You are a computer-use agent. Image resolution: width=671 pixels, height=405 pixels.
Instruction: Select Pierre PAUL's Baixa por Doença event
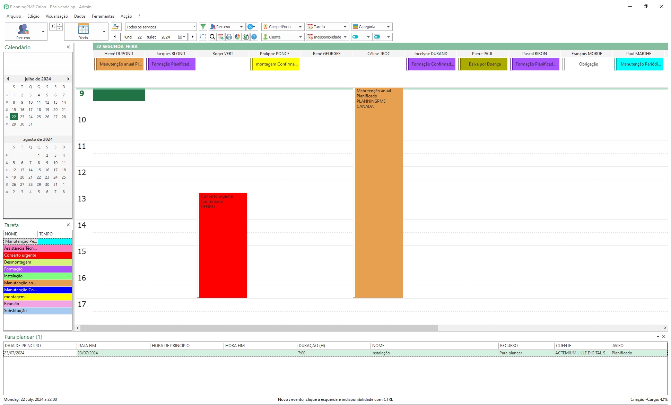[x=483, y=64]
